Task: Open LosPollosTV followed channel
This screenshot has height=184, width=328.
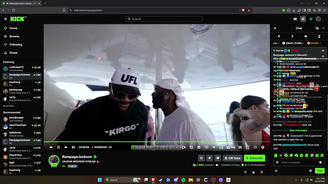Action: coord(22,68)
